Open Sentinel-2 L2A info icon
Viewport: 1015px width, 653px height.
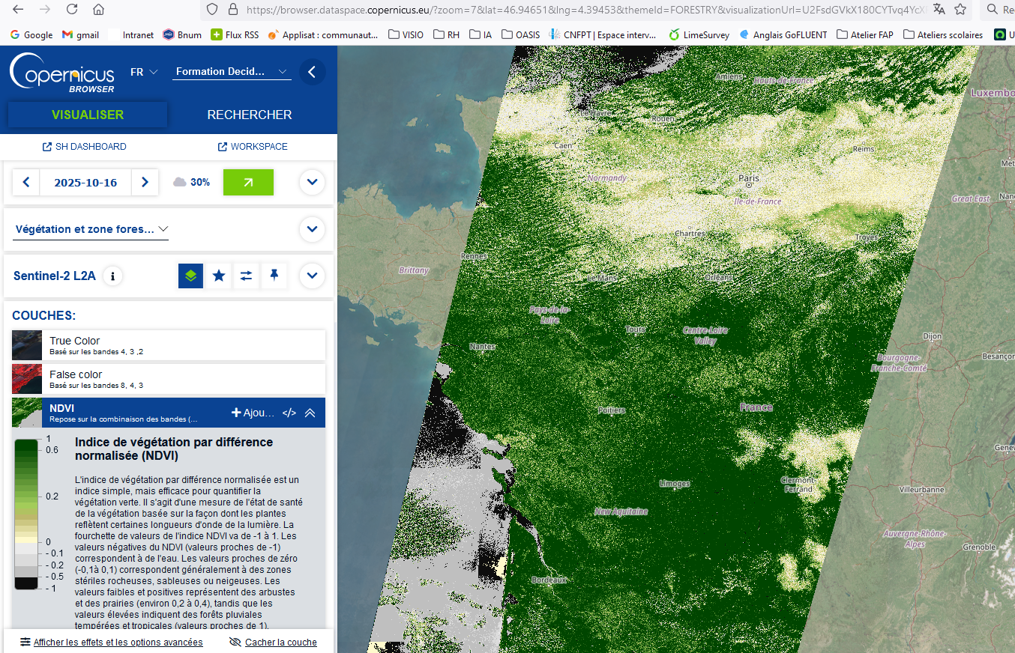click(x=113, y=276)
